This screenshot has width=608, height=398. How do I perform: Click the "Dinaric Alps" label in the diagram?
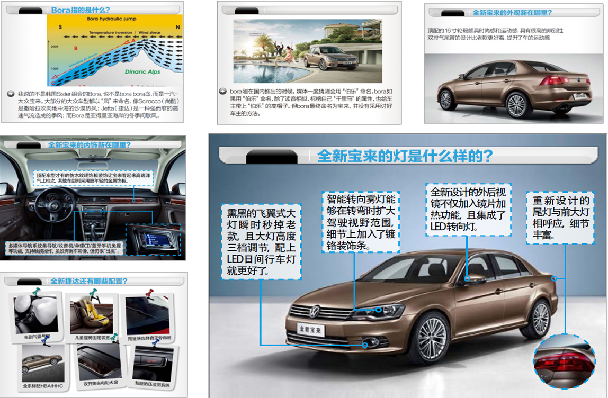(142, 71)
